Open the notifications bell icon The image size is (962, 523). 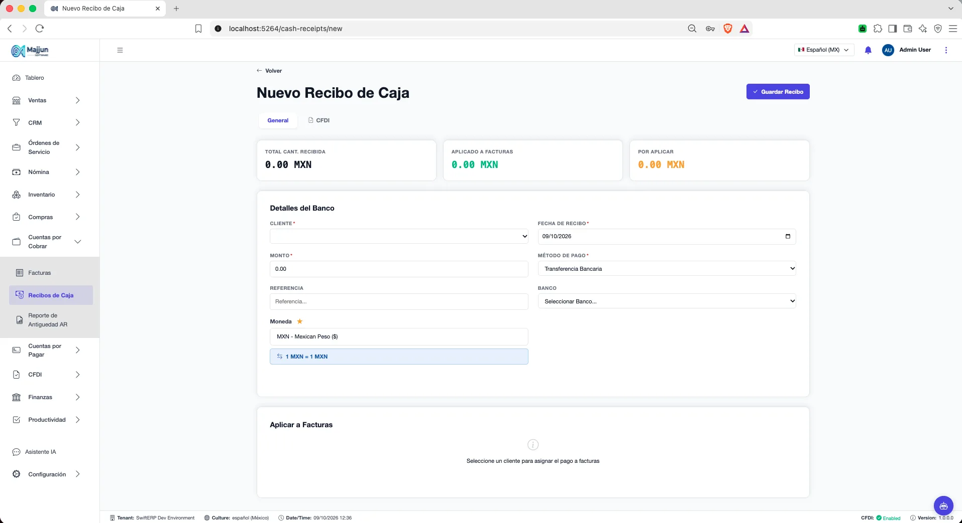[x=868, y=50]
